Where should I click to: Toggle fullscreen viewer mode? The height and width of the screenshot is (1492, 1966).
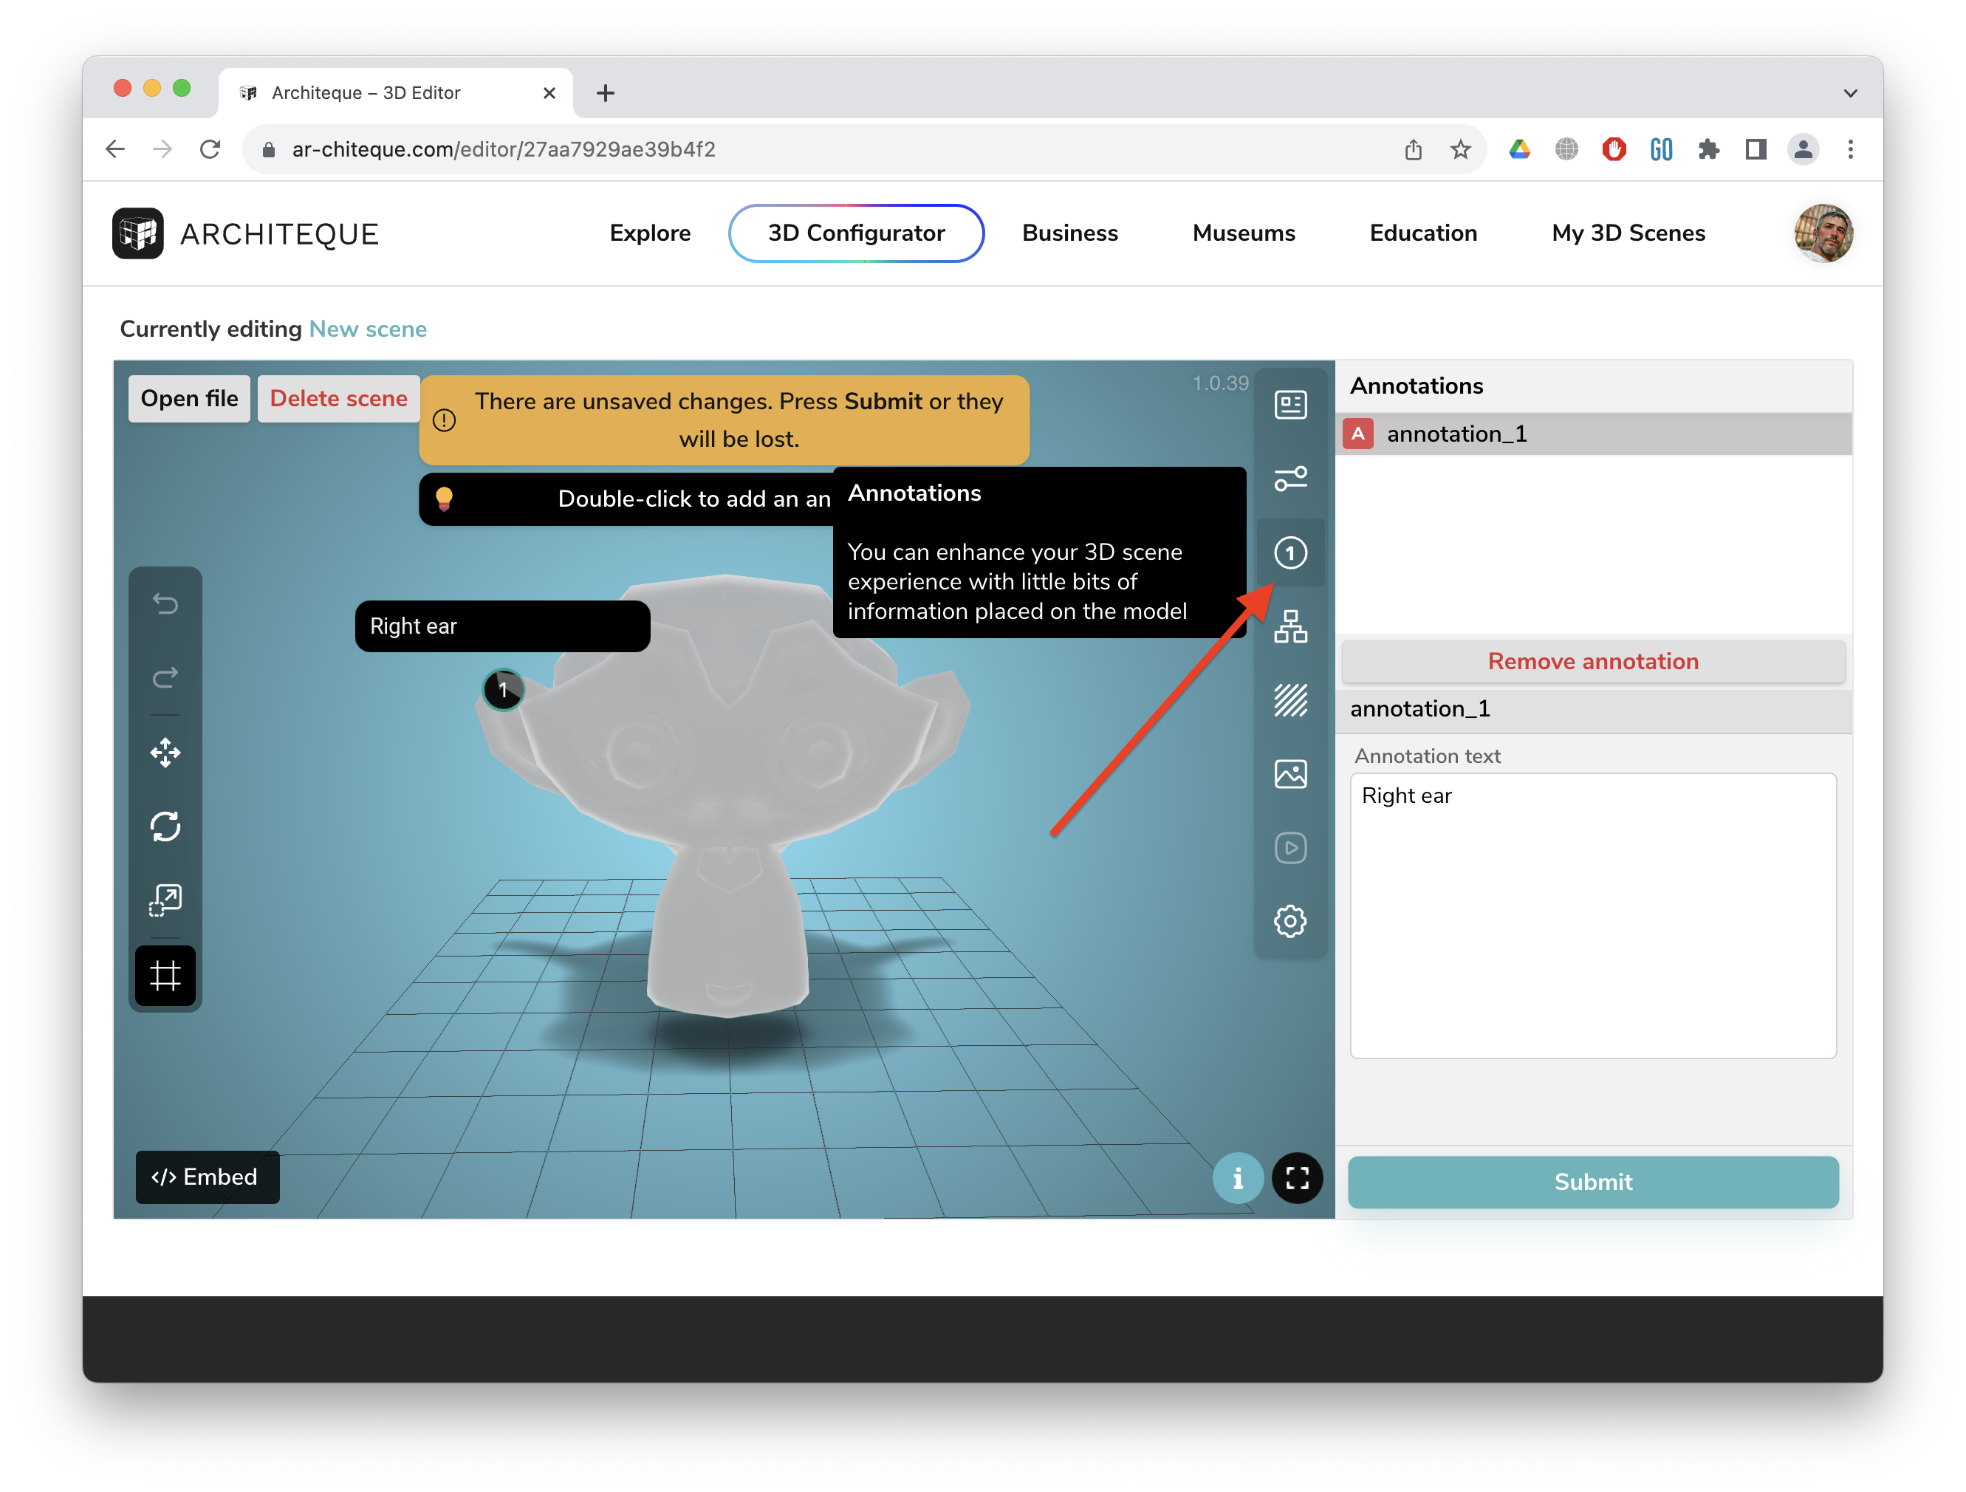click(1297, 1178)
